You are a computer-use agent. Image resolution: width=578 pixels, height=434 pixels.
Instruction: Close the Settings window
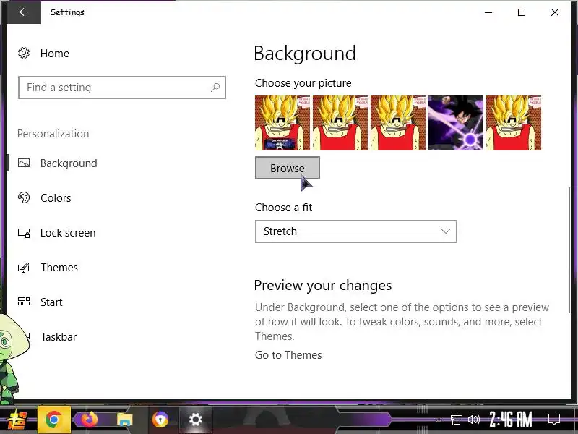tap(555, 12)
